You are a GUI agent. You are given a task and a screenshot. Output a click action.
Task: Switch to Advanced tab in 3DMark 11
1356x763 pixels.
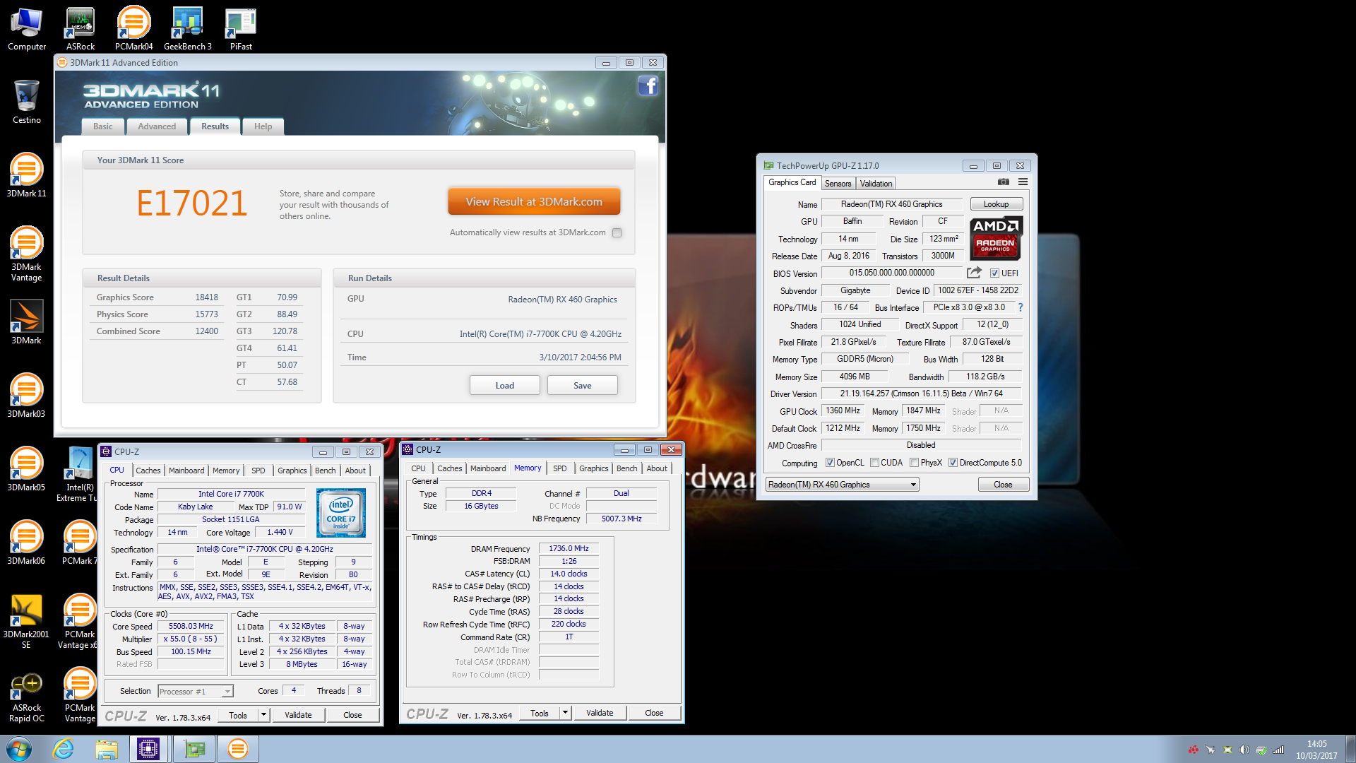click(157, 126)
